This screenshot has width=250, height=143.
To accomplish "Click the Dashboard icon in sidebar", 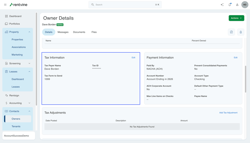I will tap(6, 16).
